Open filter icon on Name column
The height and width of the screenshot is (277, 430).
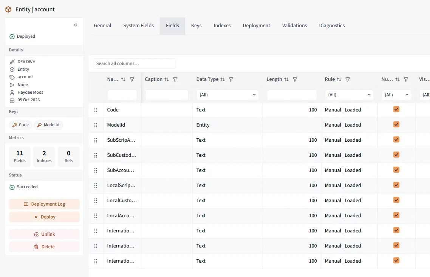point(132,79)
